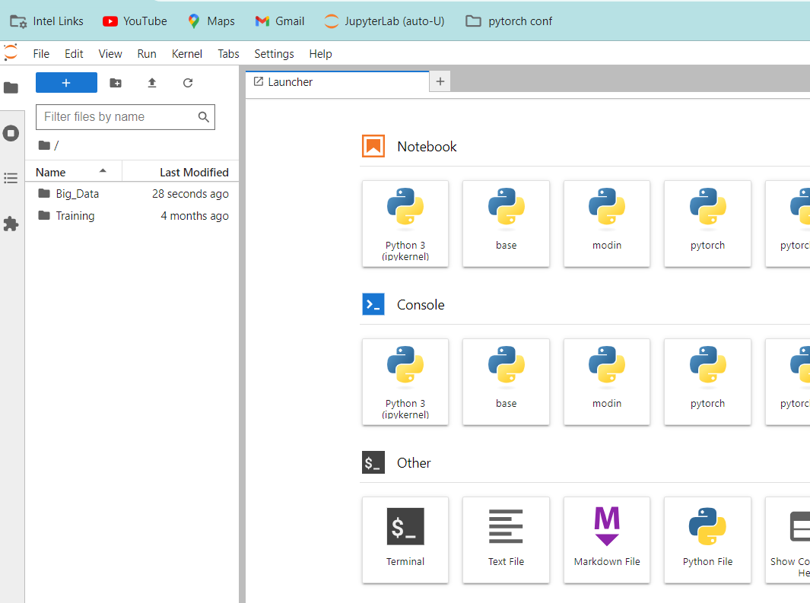The width and height of the screenshot is (810, 603).
Task: Open the Maps bookmark
Action: (211, 21)
